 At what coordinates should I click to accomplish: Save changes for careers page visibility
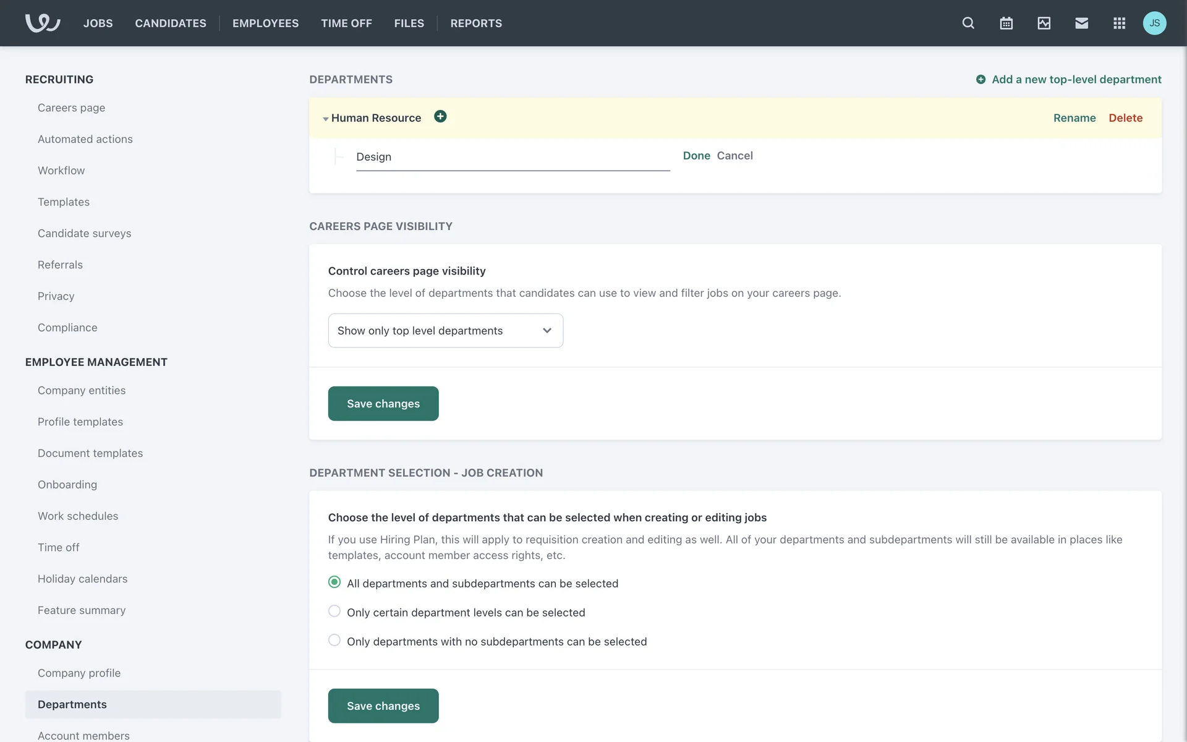tap(383, 403)
